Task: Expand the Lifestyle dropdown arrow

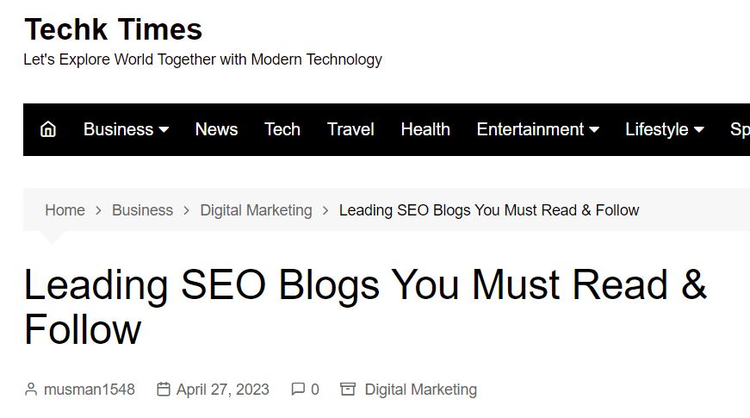Action: tap(699, 130)
